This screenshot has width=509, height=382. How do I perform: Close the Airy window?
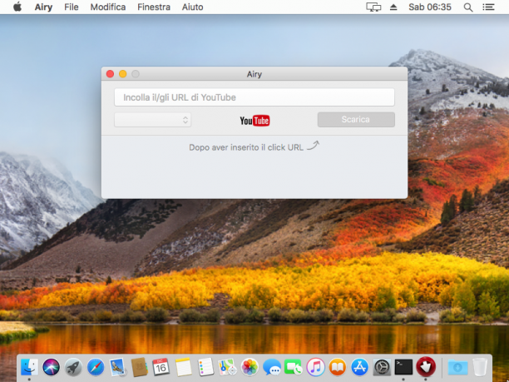110,74
